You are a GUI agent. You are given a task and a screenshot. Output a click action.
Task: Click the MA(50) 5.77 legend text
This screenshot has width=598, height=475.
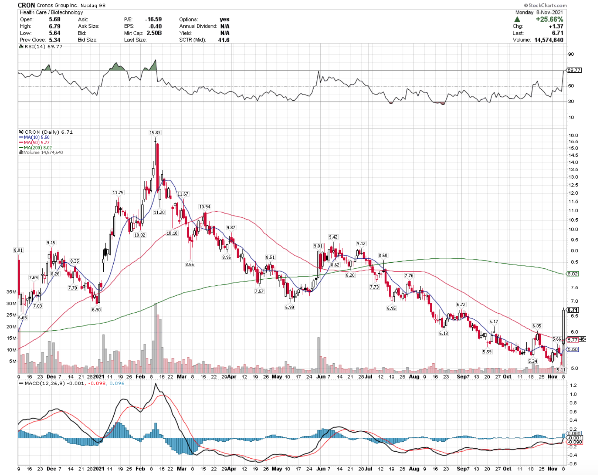(x=37, y=142)
